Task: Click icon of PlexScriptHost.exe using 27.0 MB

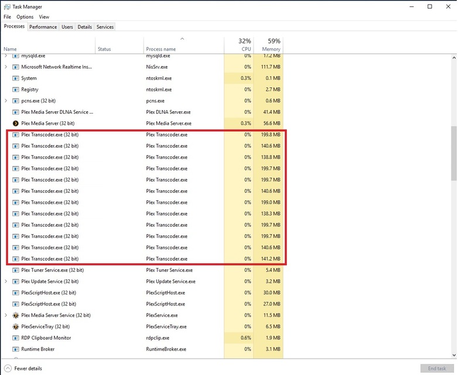Action: click(15, 304)
